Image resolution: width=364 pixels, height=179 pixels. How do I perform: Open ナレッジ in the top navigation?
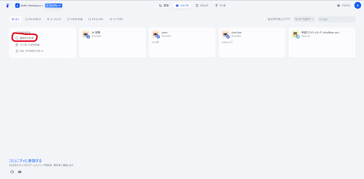tap(202, 5)
